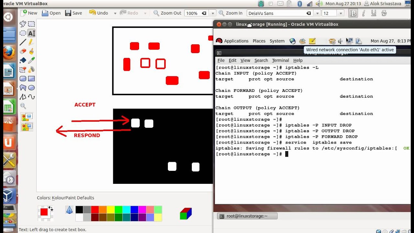Toggle Underline text formatting
This screenshot has width=414, height=233.
coord(374,13)
